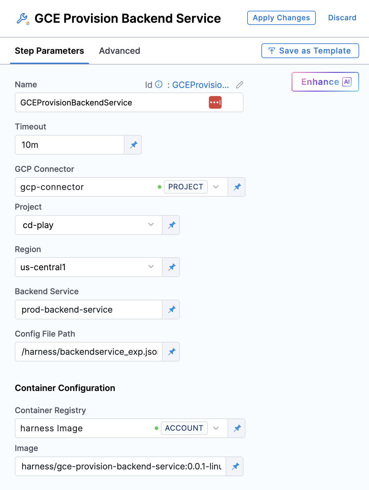Select the Step Parameters tab
This screenshot has width=369, height=490.
coord(50,51)
